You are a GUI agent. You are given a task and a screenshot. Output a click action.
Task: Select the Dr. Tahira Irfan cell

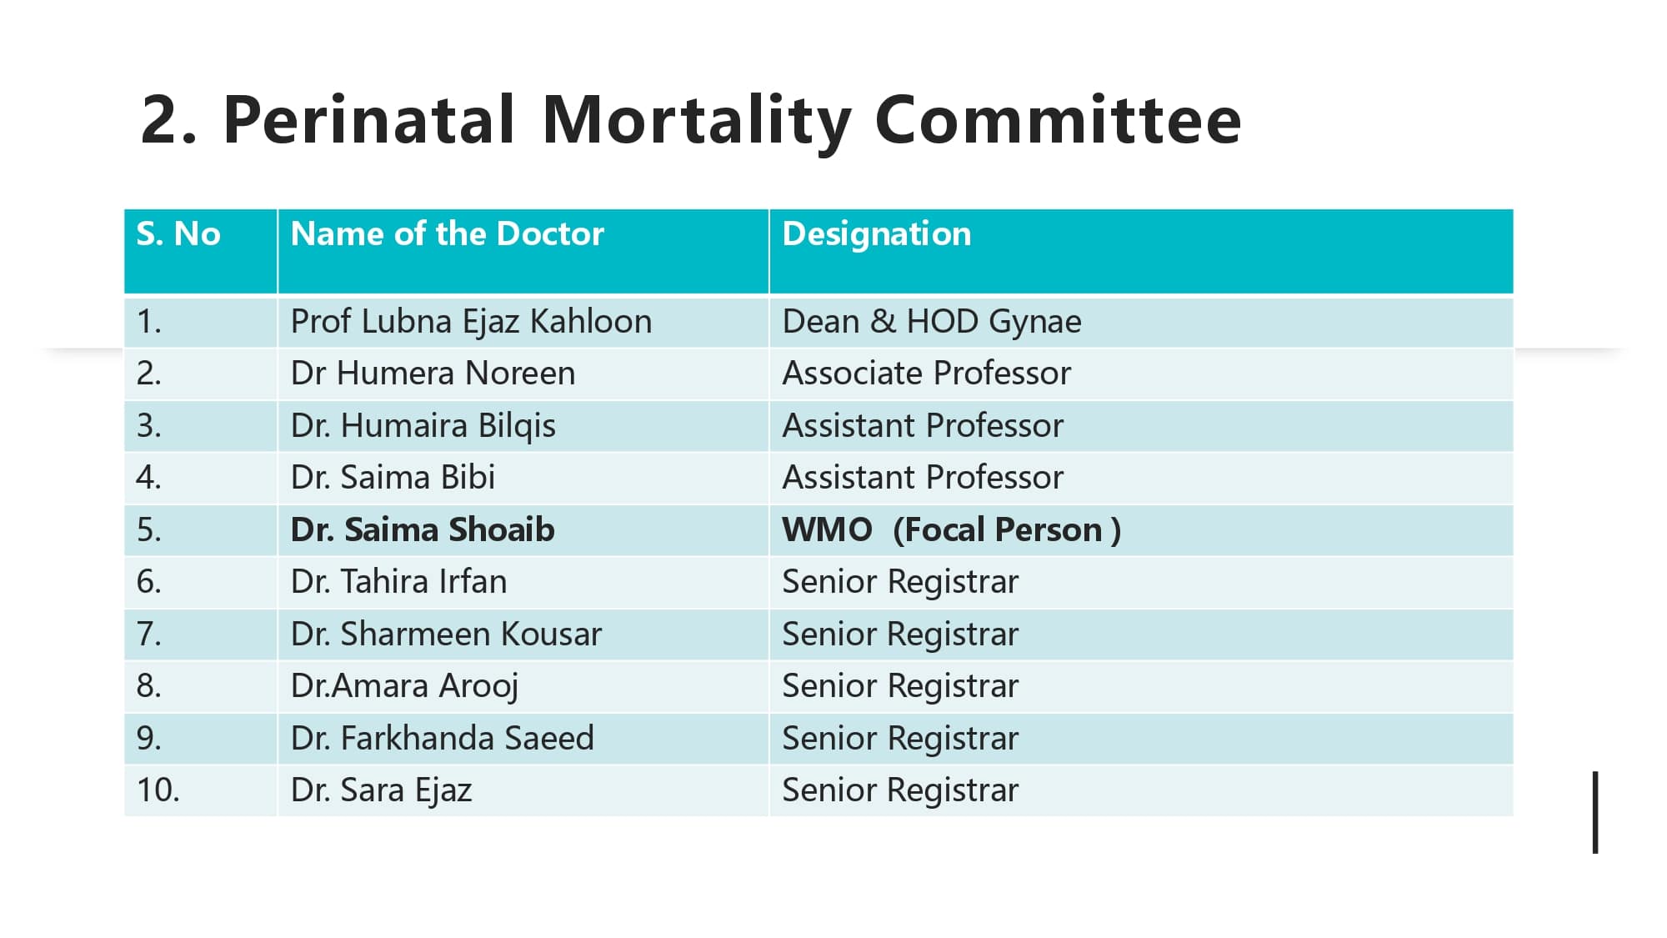point(523,582)
